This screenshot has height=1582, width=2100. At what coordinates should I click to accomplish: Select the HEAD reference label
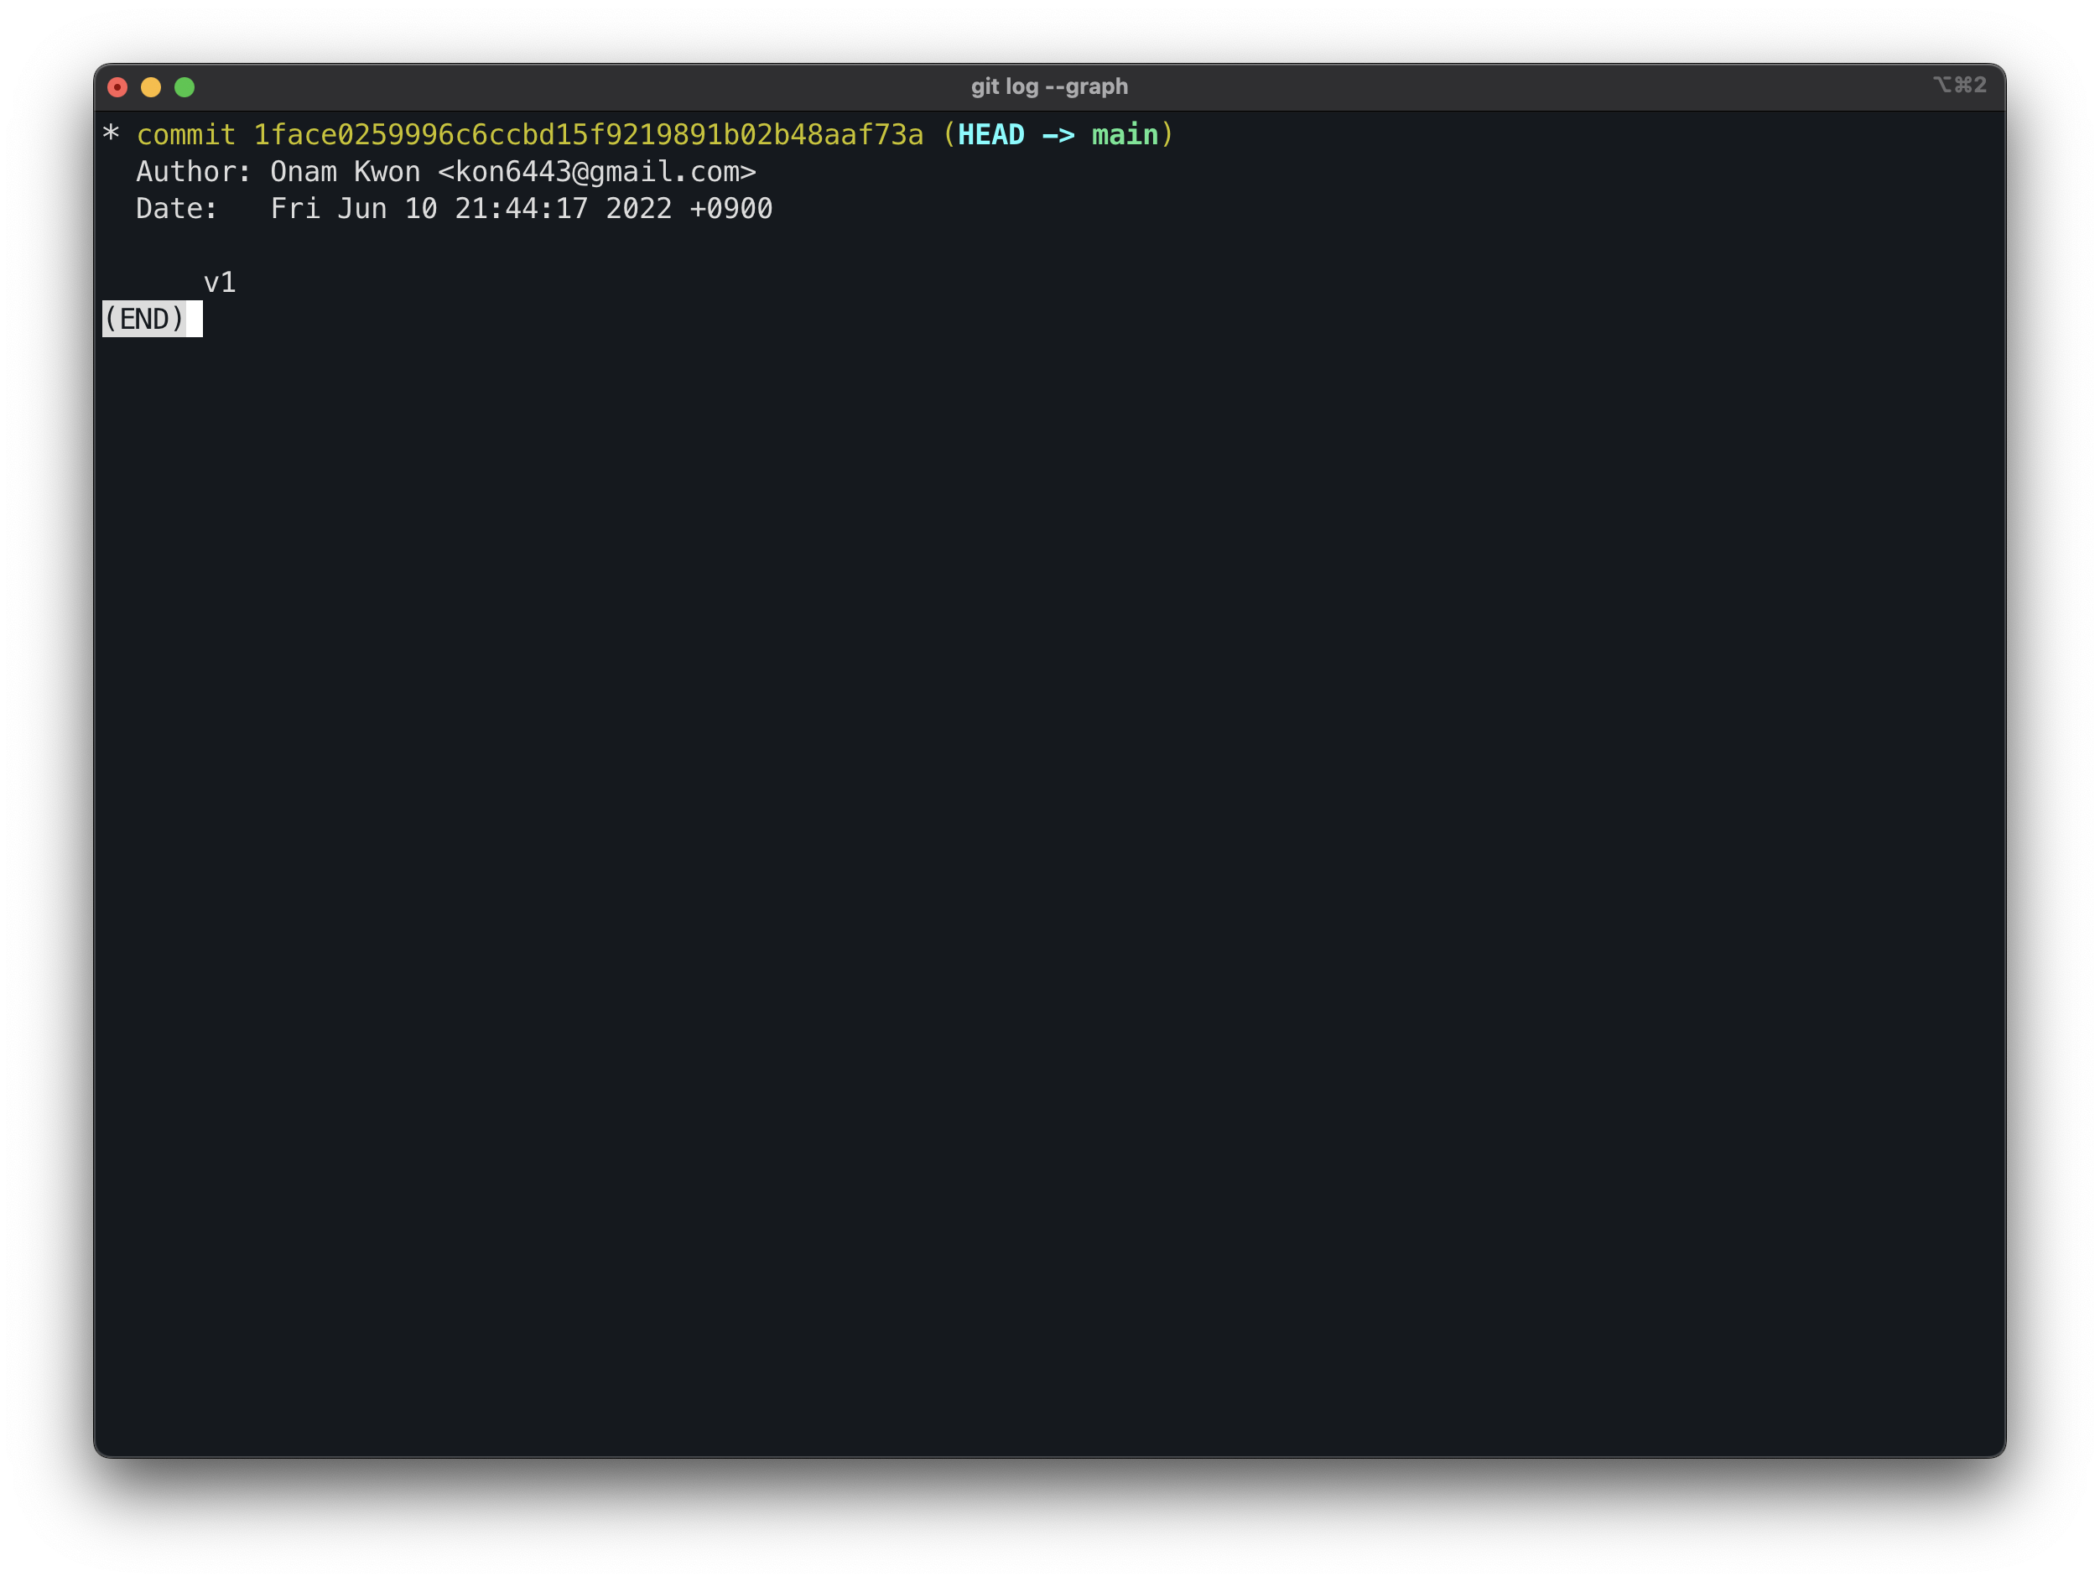click(x=990, y=135)
